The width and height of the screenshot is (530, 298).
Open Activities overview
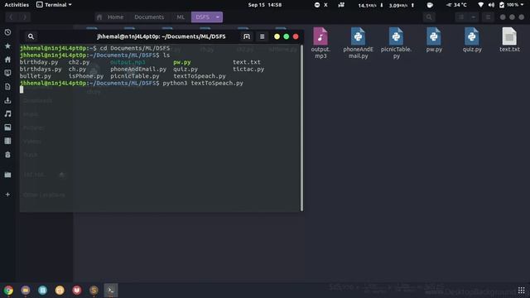[17, 5]
